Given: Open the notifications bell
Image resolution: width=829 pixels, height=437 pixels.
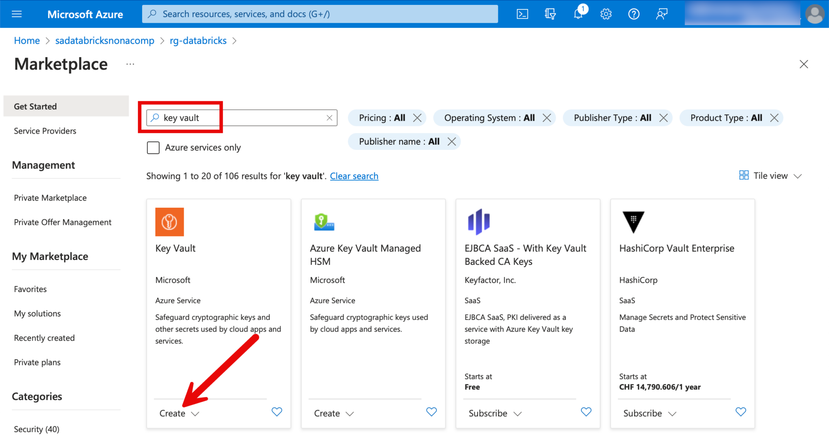Looking at the screenshot, I should pos(578,14).
